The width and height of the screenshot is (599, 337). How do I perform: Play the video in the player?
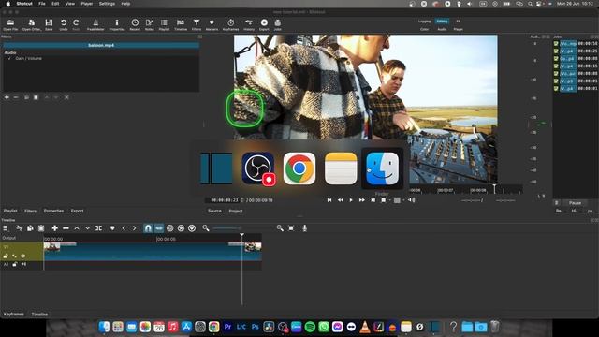pos(351,200)
